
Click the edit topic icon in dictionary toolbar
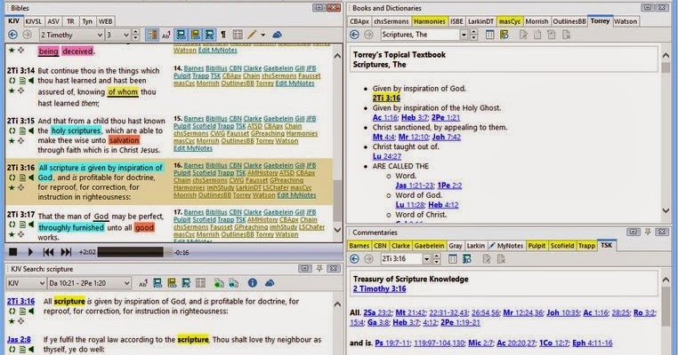[523, 35]
